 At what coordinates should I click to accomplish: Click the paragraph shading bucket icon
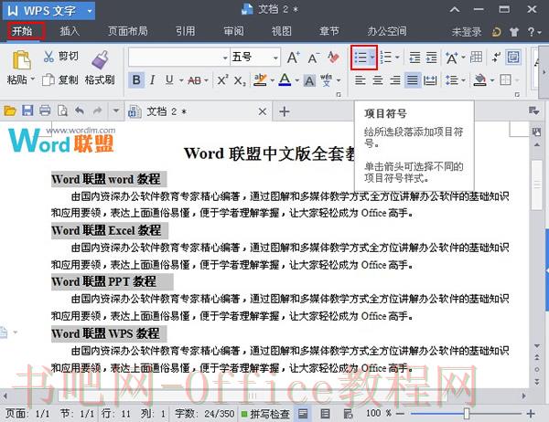479,80
